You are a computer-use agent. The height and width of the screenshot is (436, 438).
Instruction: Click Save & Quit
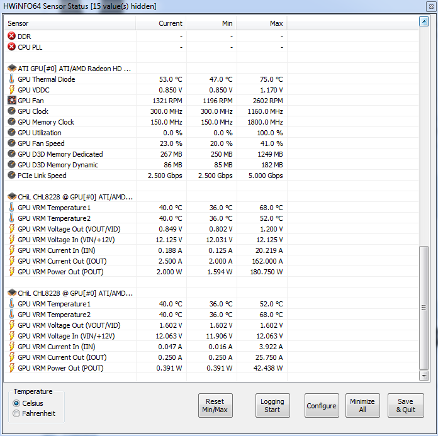[406, 405]
